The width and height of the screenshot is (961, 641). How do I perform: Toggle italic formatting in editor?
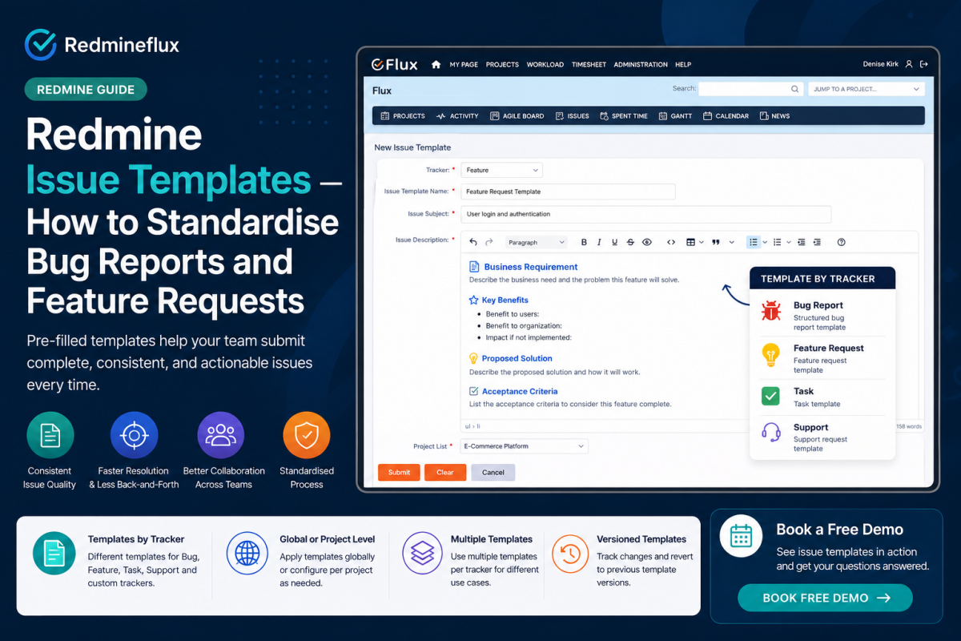599,242
